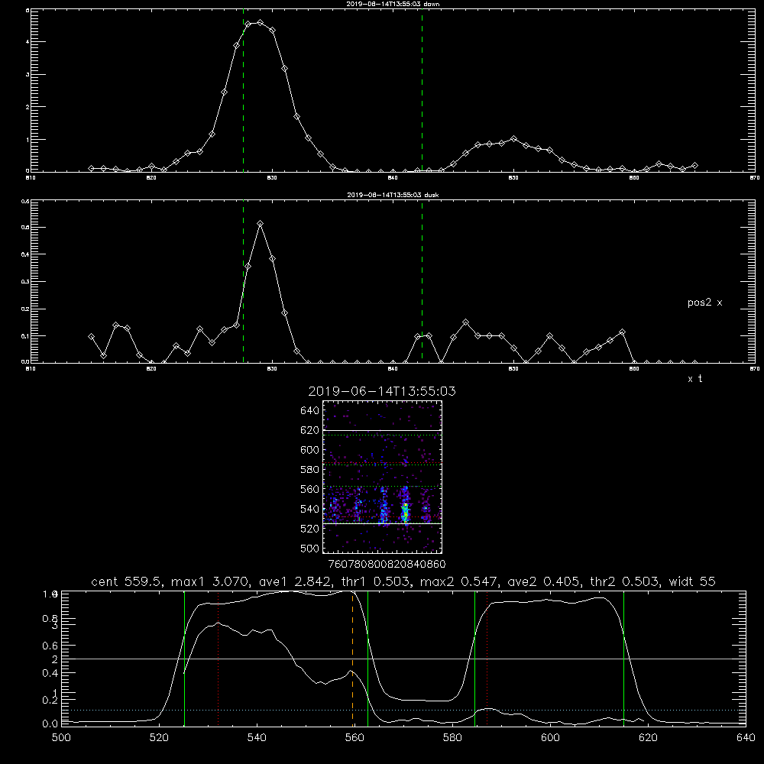The width and height of the screenshot is (764, 764).
Task: Click the 'max1 3.070' value
Action: point(212,581)
